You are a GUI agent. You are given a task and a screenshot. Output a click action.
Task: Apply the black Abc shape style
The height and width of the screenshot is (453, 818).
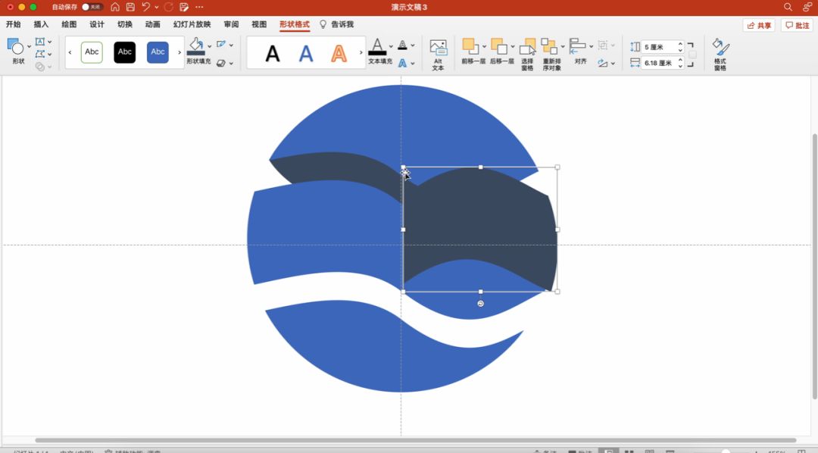click(125, 52)
